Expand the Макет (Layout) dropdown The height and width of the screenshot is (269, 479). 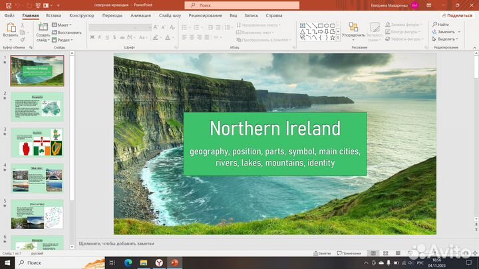(65, 25)
